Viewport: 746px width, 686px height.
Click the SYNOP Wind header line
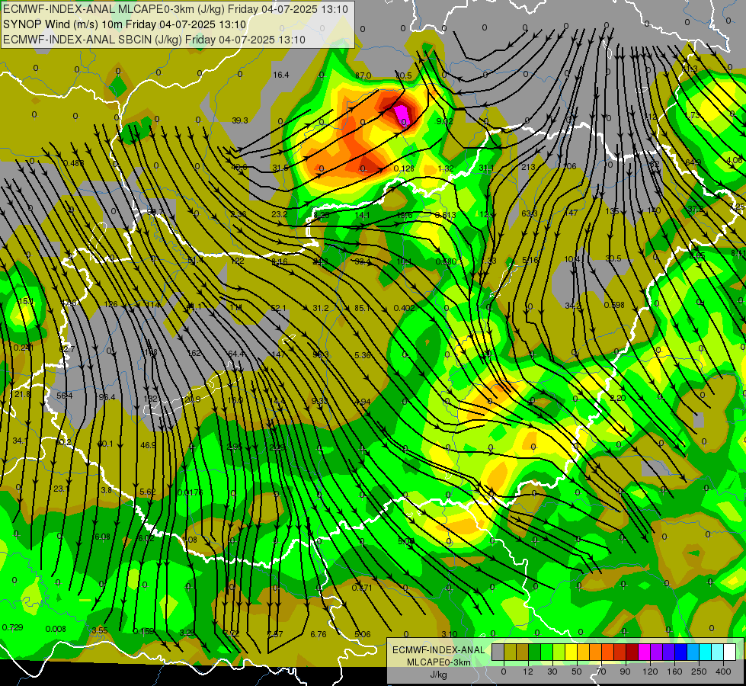(x=124, y=24)
